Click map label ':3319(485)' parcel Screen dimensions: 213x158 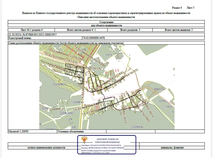(59, 84)
